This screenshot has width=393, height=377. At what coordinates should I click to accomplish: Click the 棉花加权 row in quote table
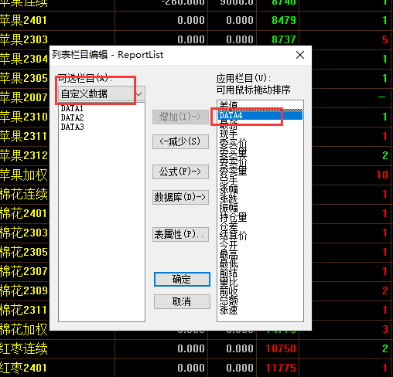(x=24, y=329)
